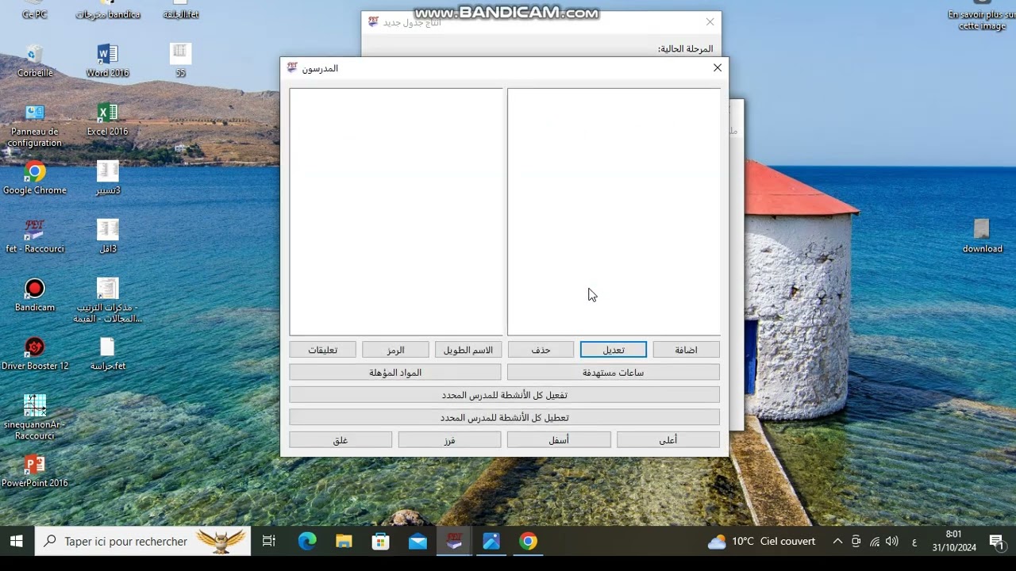Open Task View from taskbar
The image size is (1016, 571).
269,542
